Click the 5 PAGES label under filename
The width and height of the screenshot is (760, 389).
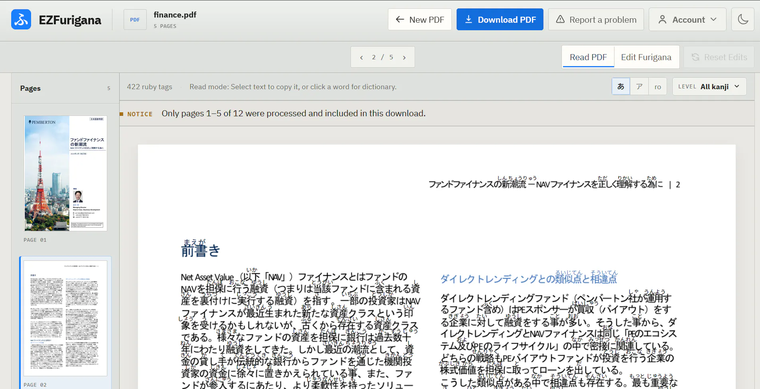pos(165,26)
